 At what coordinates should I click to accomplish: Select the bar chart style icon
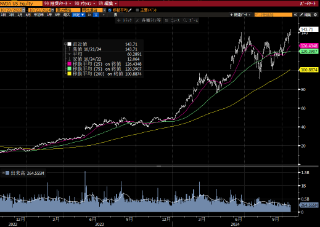tap(89, 15)
